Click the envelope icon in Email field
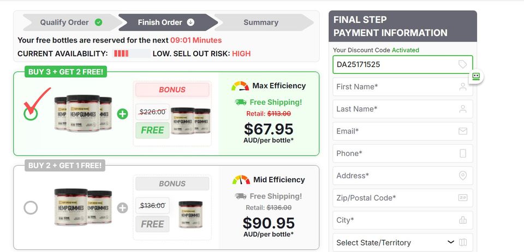524x252 pixels. pyautogui.click(x=463, y=131)
